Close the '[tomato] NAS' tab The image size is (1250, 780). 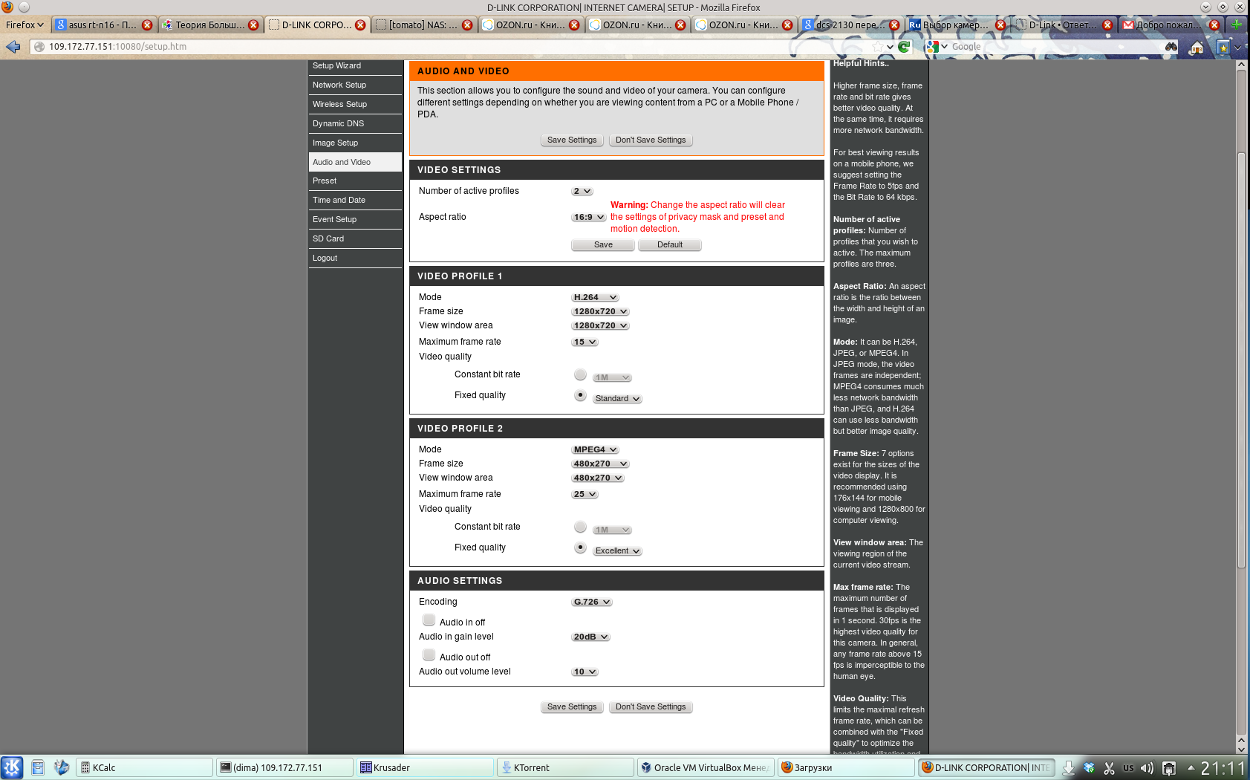[467, 25]
